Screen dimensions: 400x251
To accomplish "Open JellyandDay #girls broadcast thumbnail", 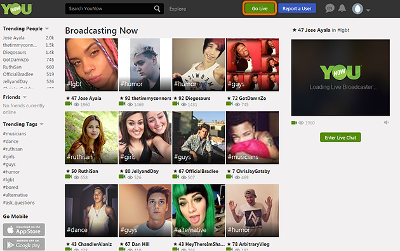I will tap(145, 138).
